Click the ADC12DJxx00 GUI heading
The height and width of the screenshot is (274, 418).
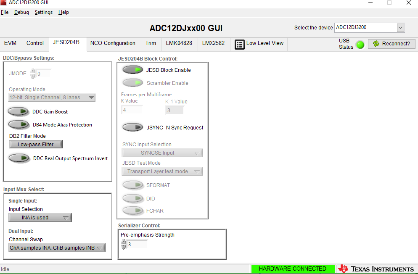click(186, 28)
